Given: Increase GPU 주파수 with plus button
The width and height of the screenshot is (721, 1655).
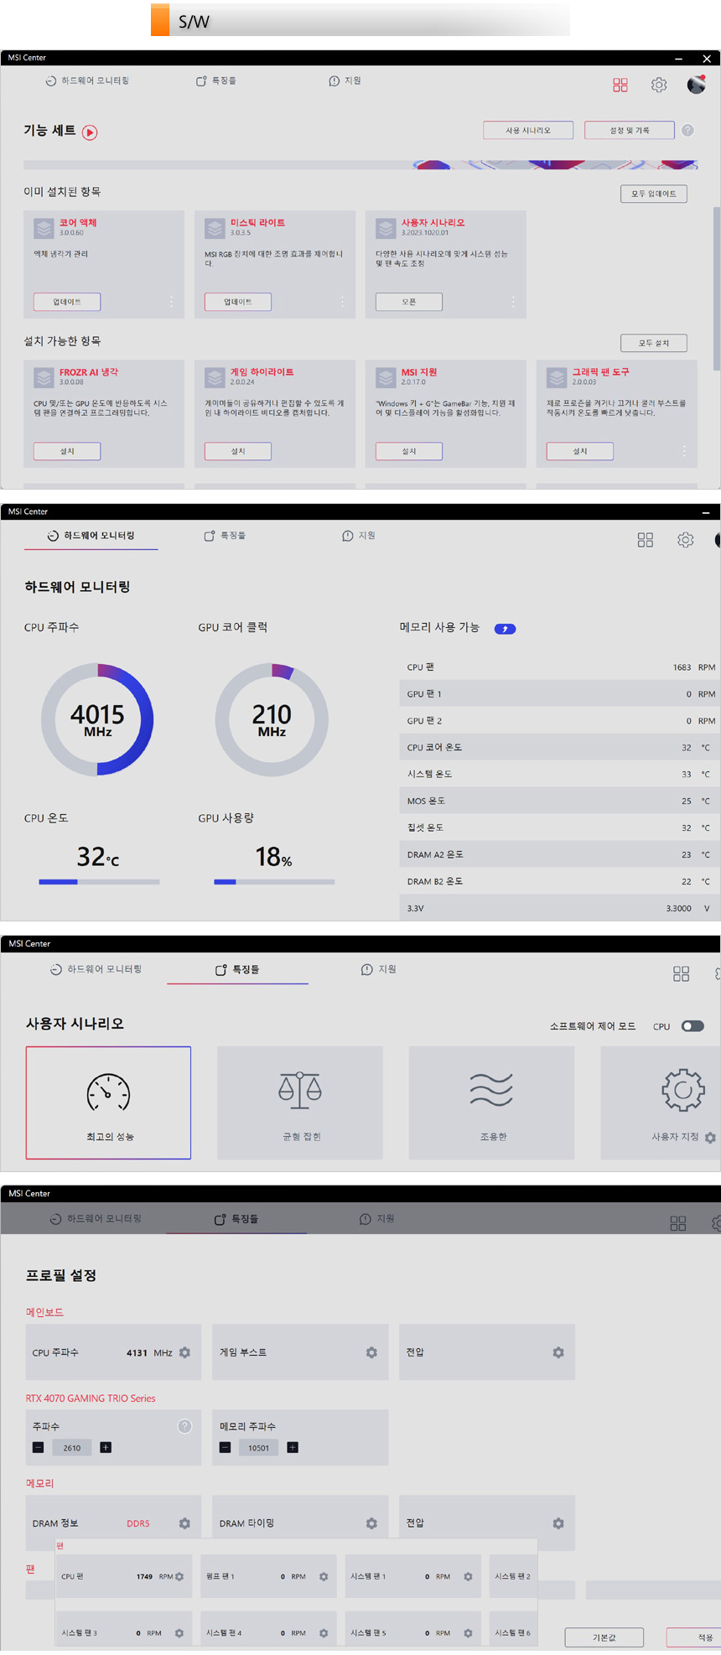Looking at the screenshot, I should tap(106, 1447).
